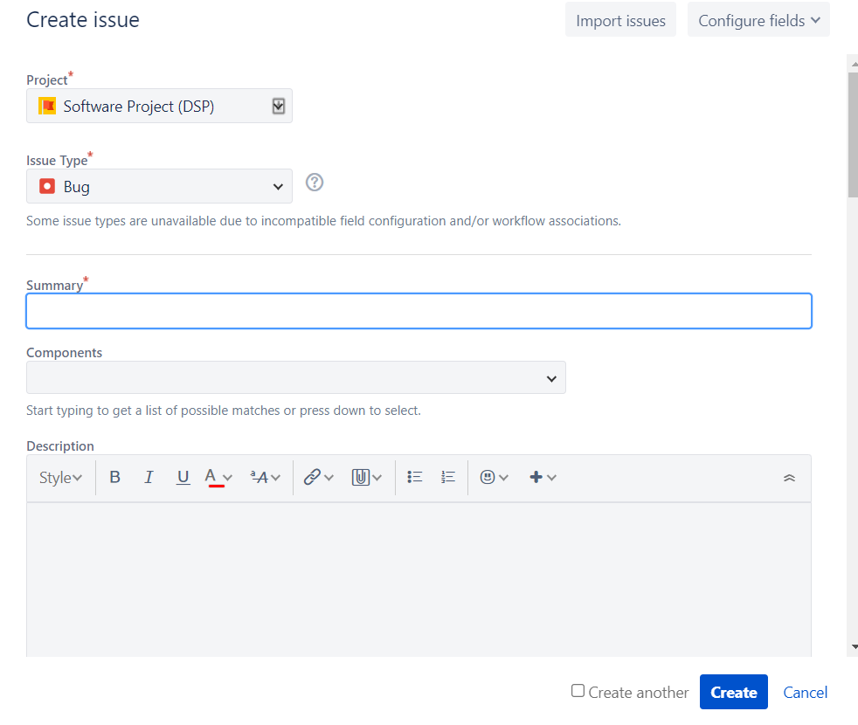This screenshot has width=858, height=725.
Task: Toggle bold formatting in Description toolbar
Action: click(115, 477)
